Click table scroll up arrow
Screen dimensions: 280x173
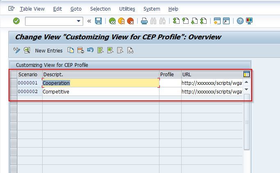point(246,82)
